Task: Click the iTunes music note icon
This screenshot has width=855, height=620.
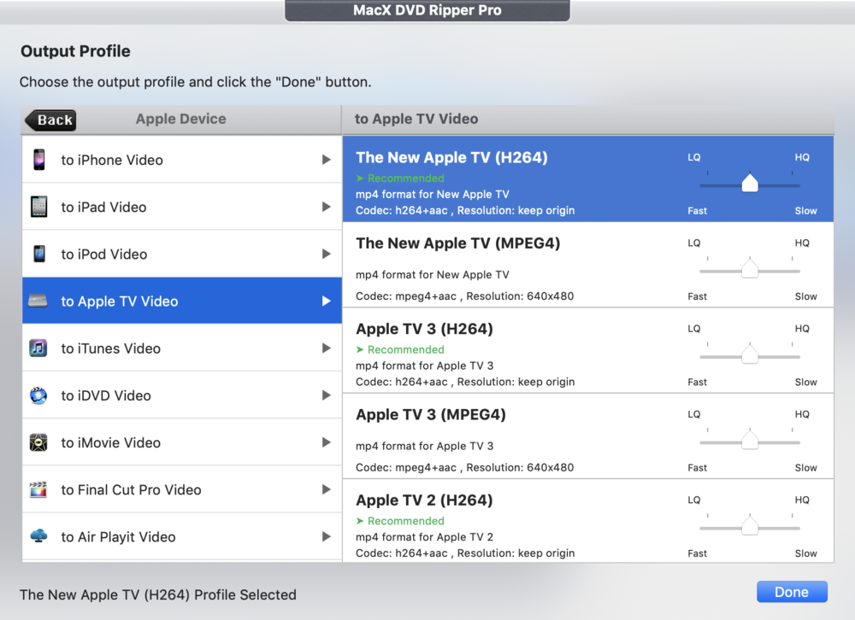Action: click(x=38, y=348)
